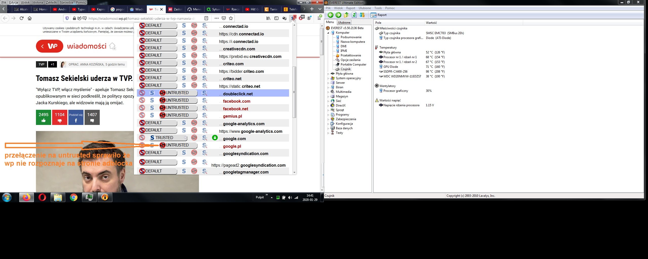Click the NoScript popup vertical scrollbar
This screenshot has width=648, height=259.
click(x=294, y=92)
